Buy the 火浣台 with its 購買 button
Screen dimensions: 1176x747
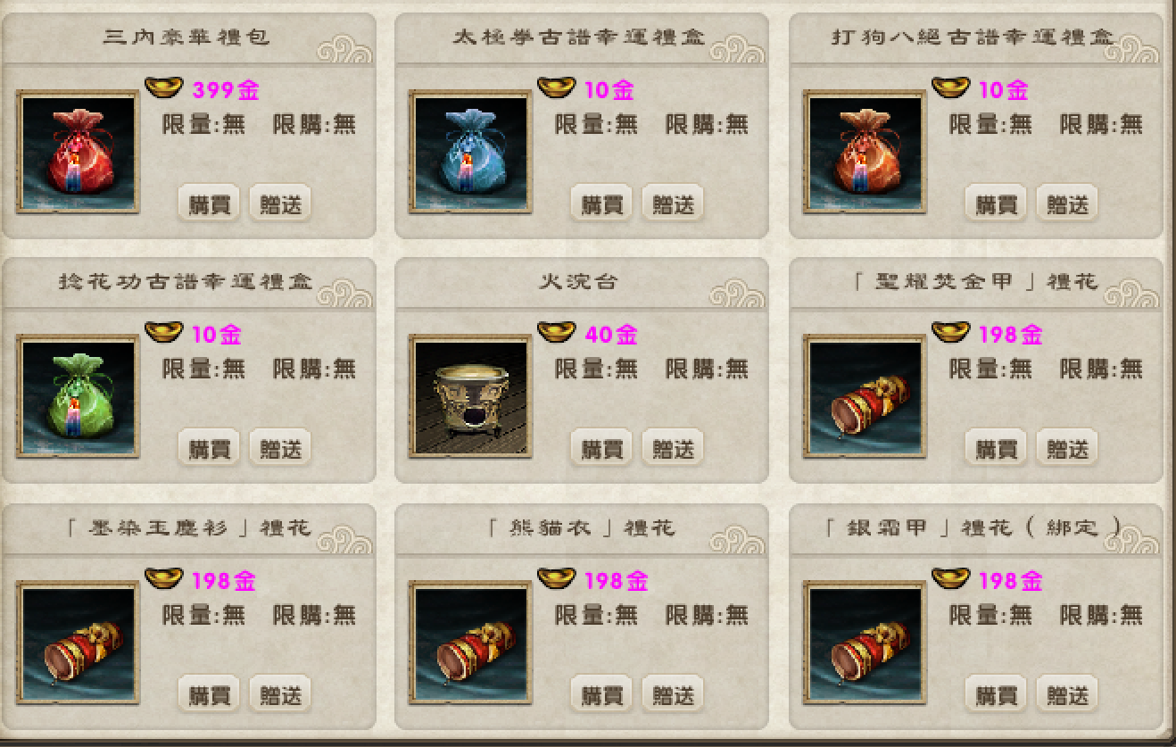pyautogui.click(x=602, y=449)
